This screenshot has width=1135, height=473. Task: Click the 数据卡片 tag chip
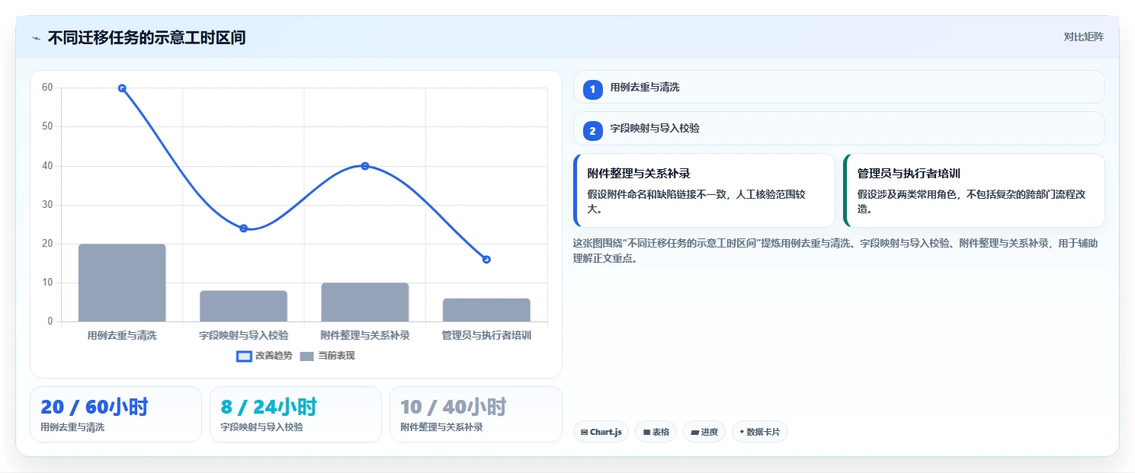pos(759,432)
